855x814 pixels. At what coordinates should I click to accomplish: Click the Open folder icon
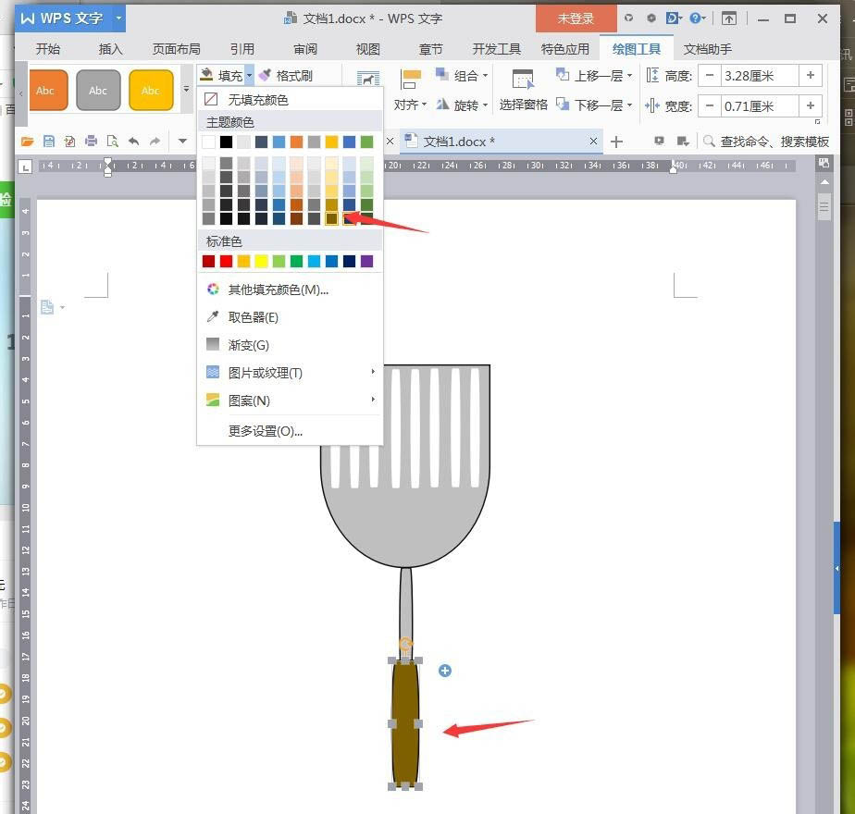27,142
